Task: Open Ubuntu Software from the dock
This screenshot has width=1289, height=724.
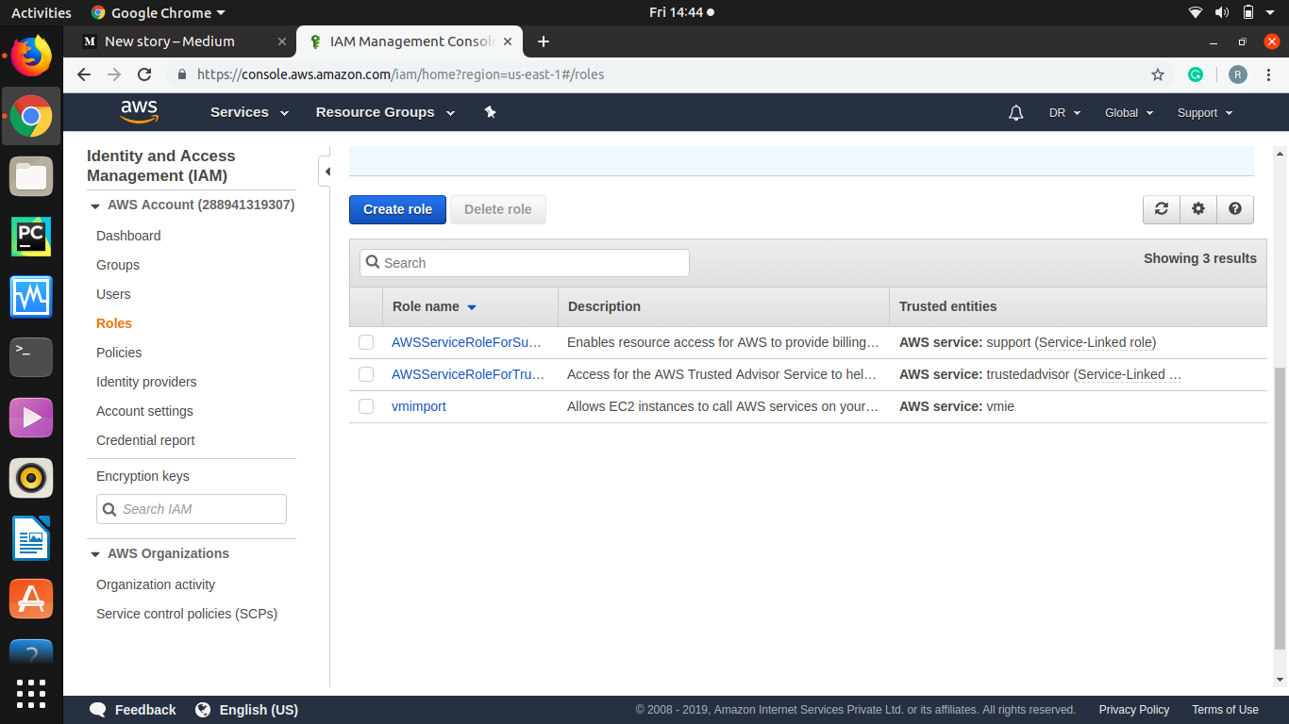Action: pos(31,599)
